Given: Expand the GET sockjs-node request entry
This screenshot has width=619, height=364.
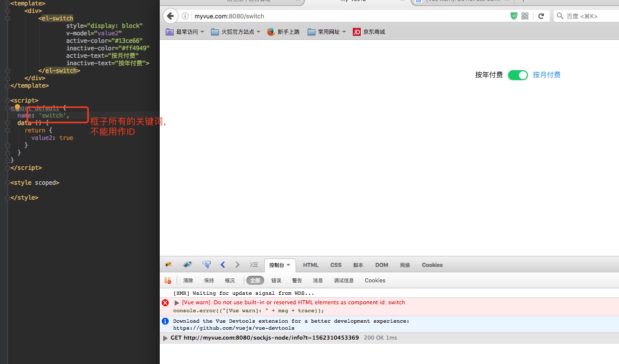Looking at the screenshot, I should tap(166, 338).
